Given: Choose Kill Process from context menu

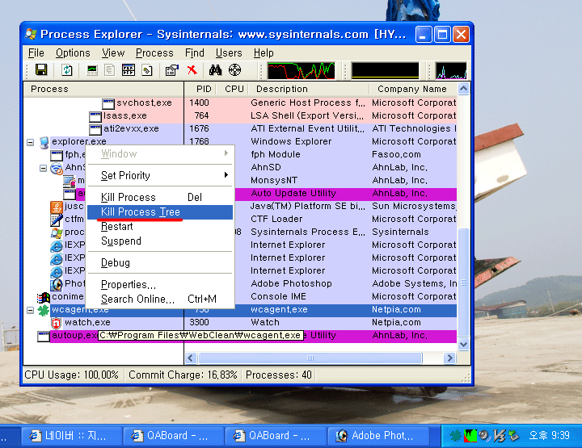Looking at the screenshot, I should pyautogui.click(x=160, y=197).
